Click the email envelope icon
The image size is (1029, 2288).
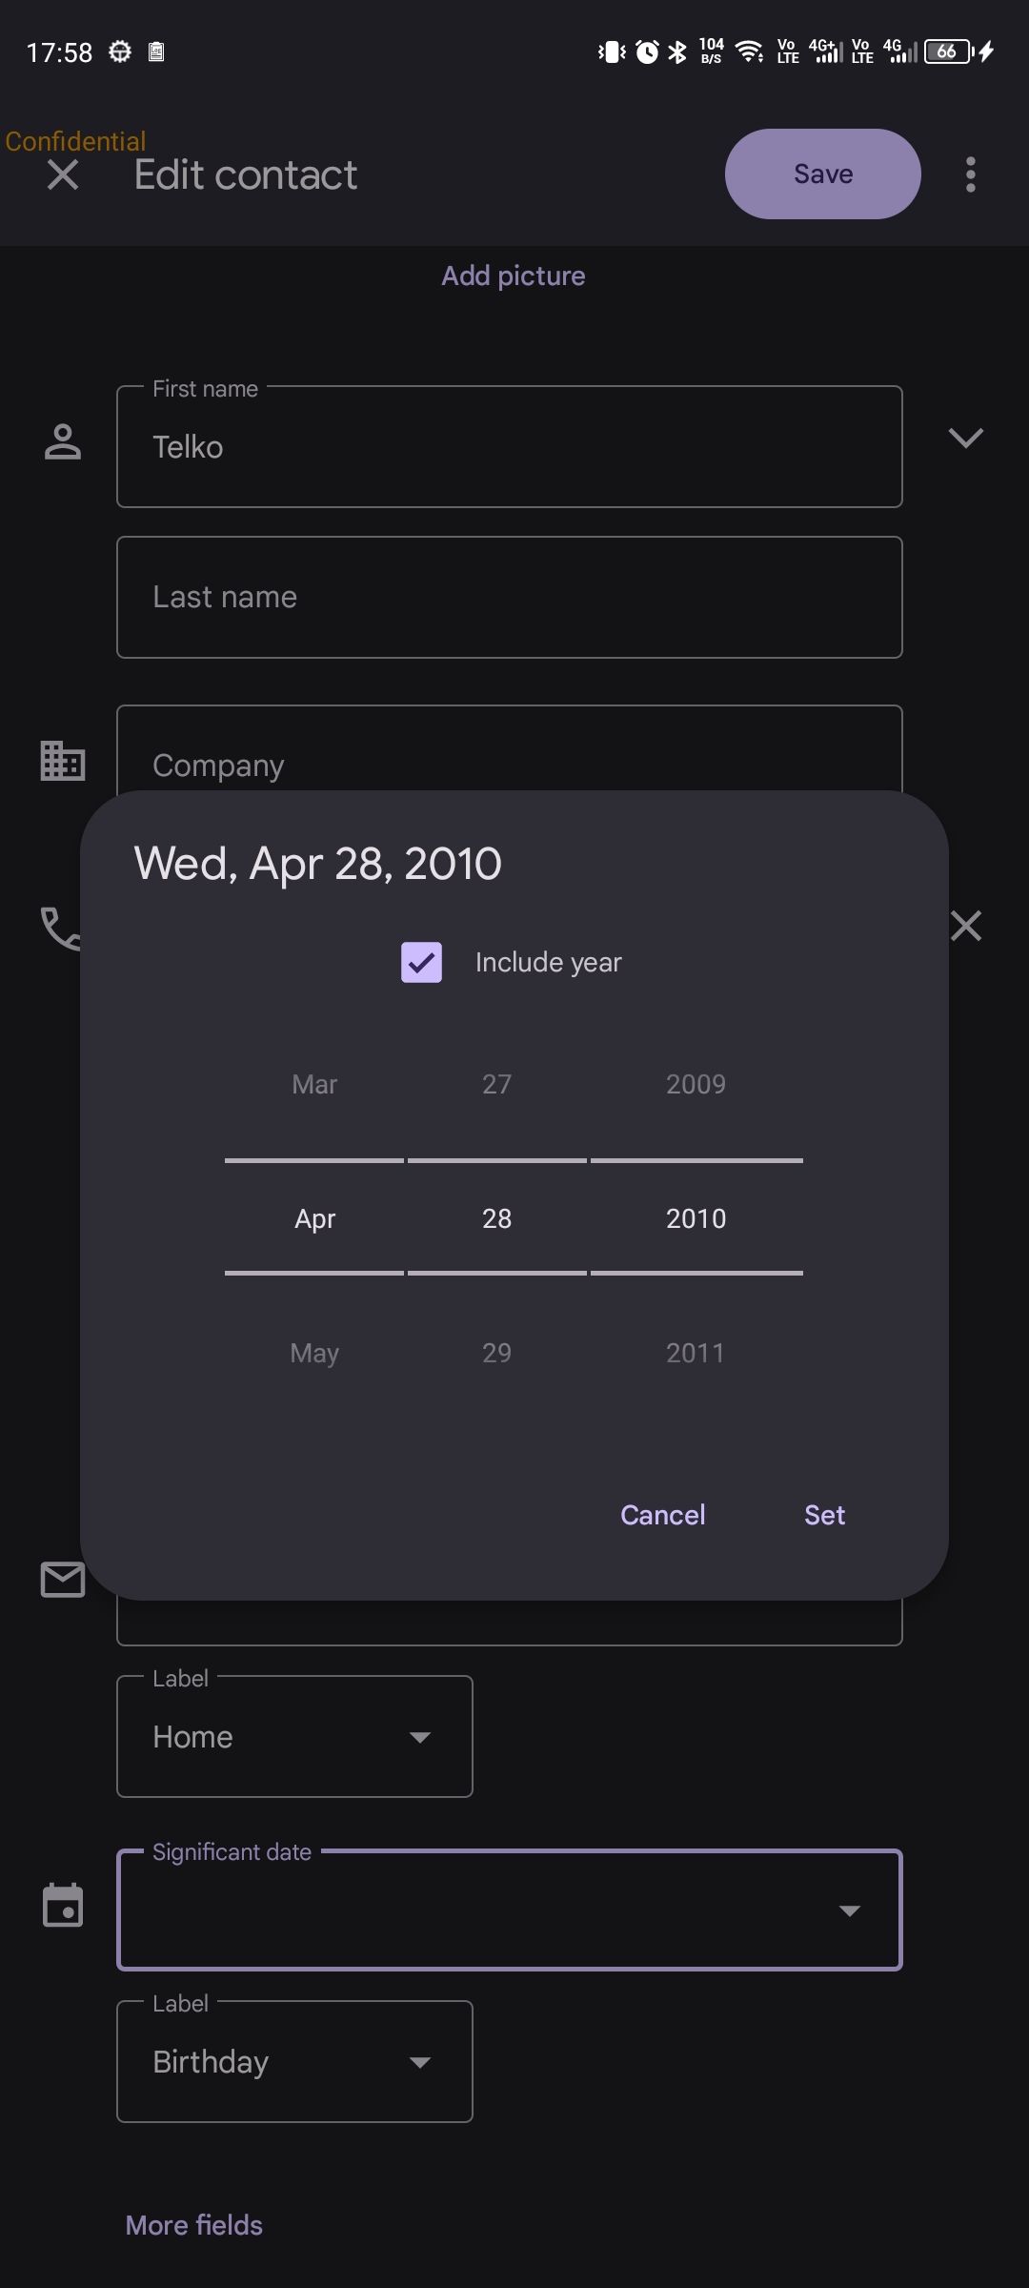(62, 1578)
